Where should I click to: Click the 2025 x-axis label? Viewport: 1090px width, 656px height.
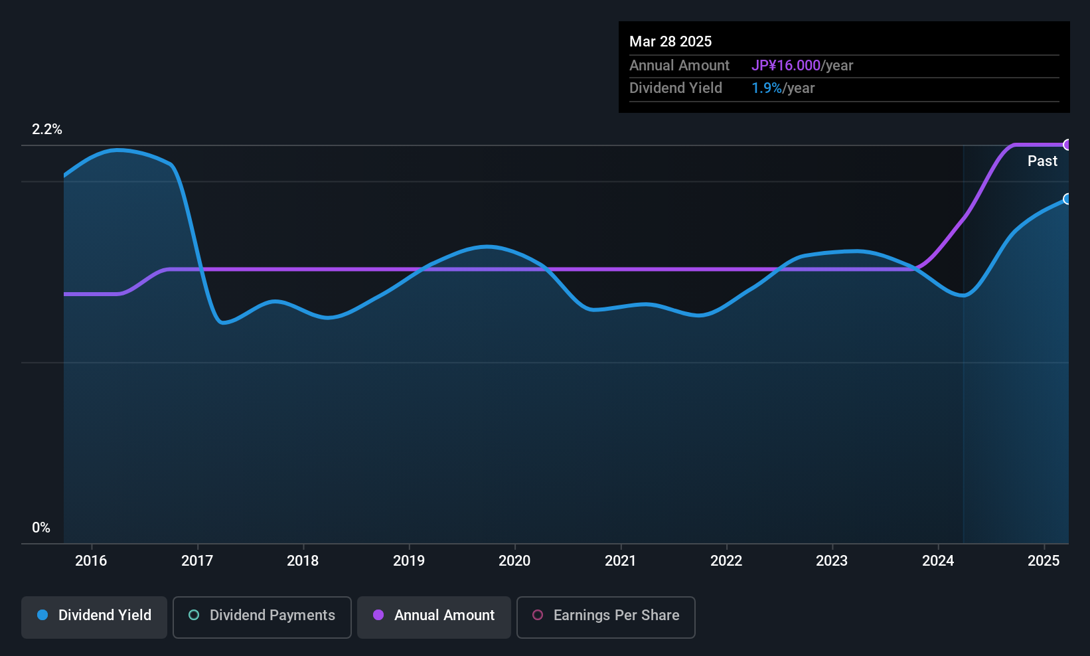tap(1044, 561)
